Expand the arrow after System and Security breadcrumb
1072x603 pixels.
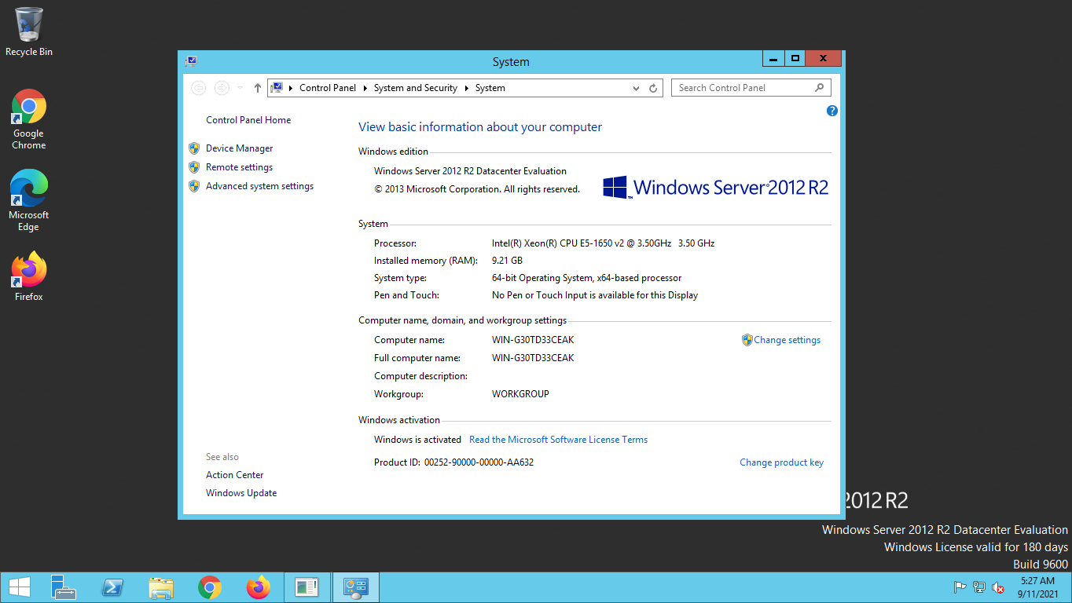466,88
